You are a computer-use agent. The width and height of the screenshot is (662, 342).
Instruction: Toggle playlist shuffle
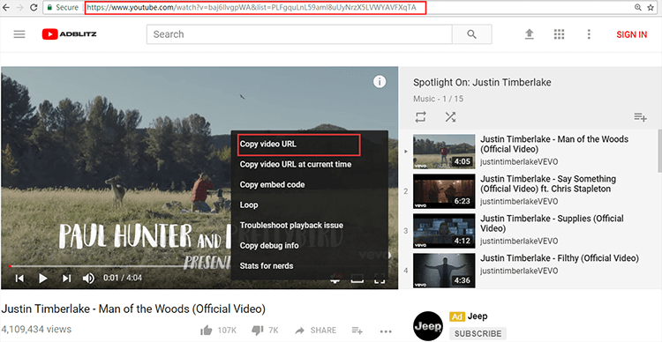(450, 117)
